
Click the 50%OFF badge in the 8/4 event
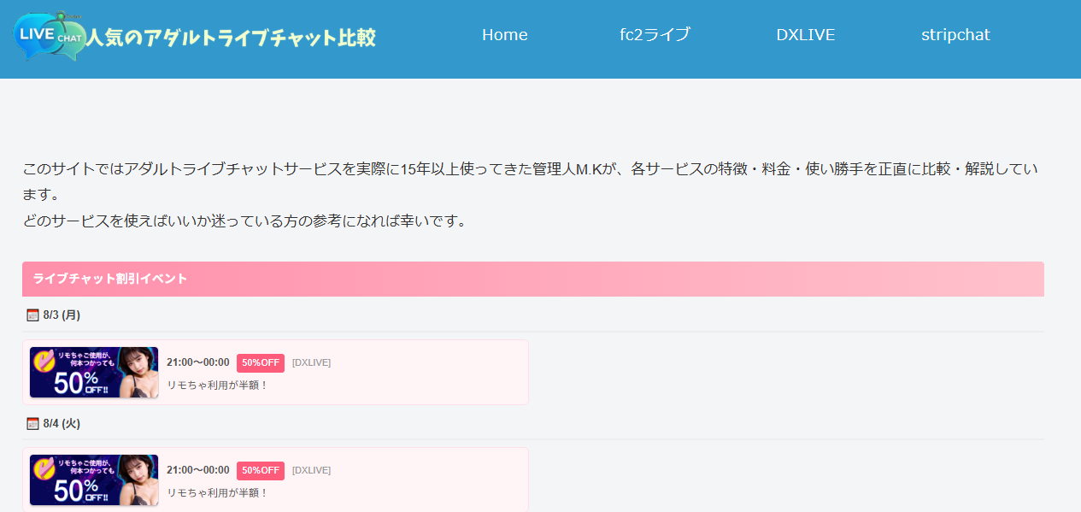261,470
